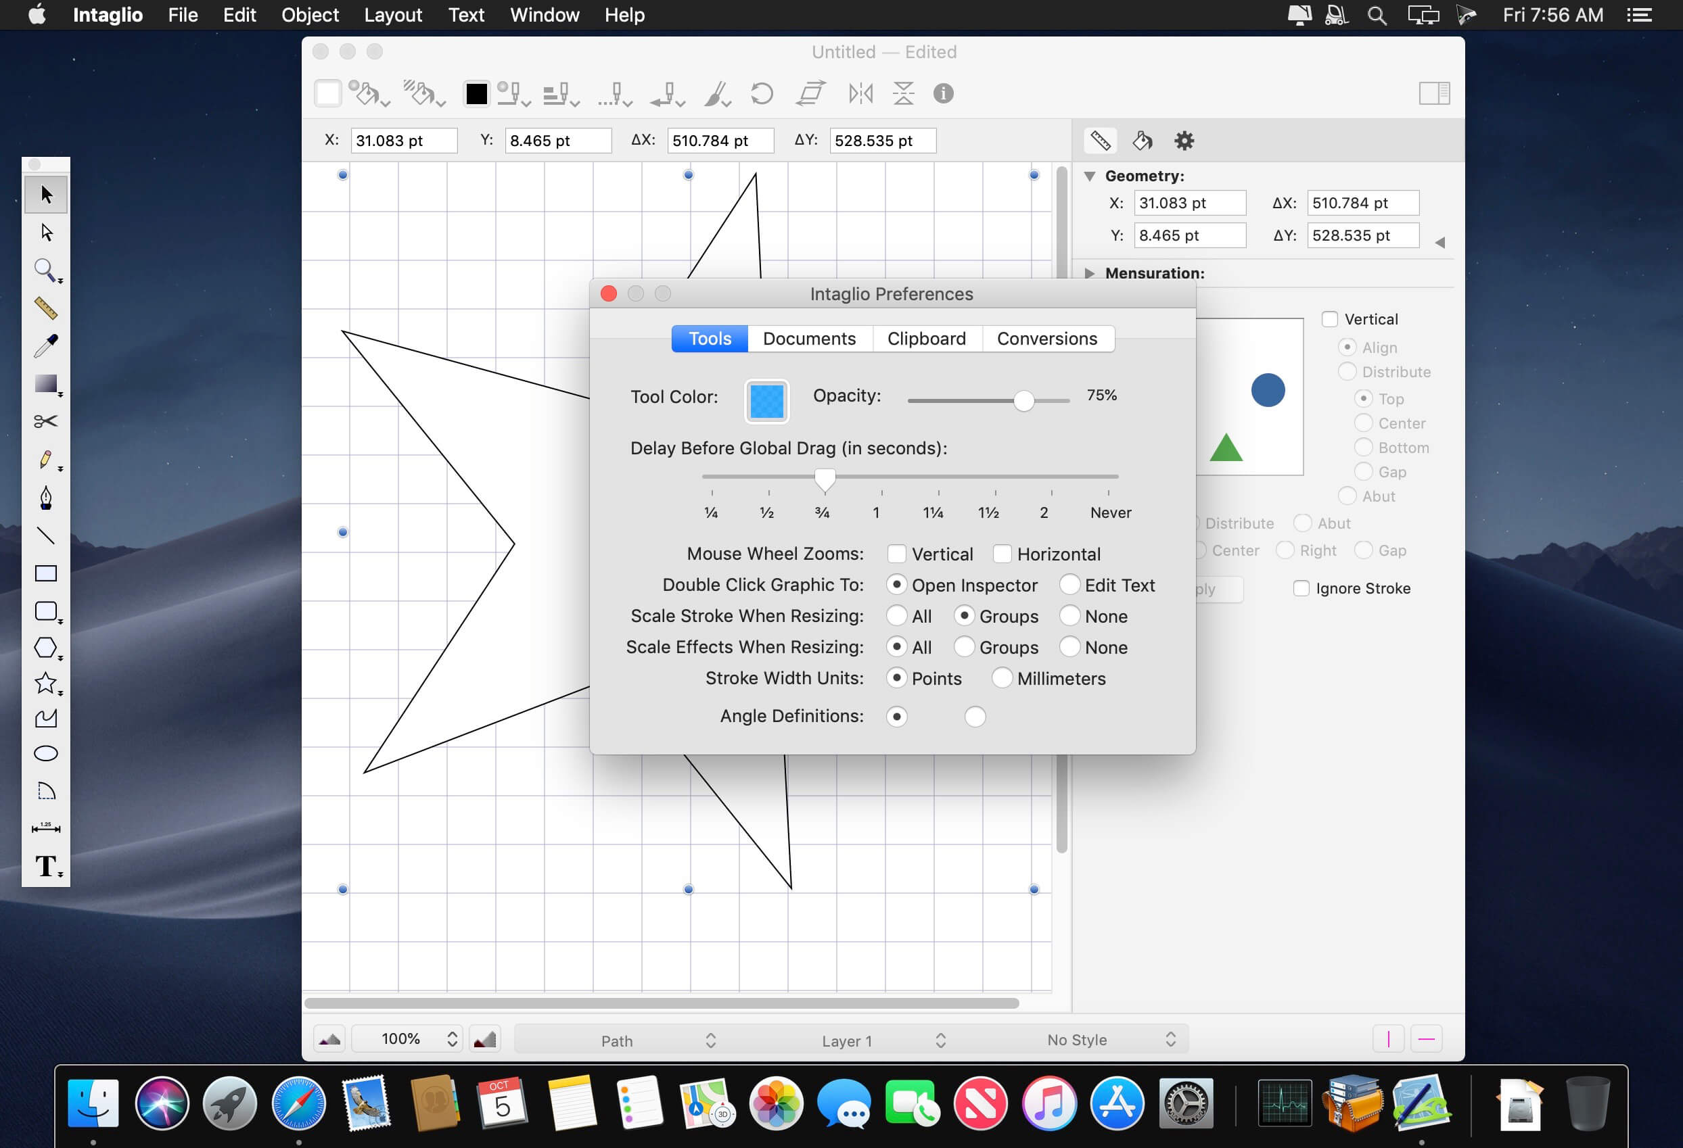
Task: Click the Global Drag delay slider
Action: click(910, 477)
